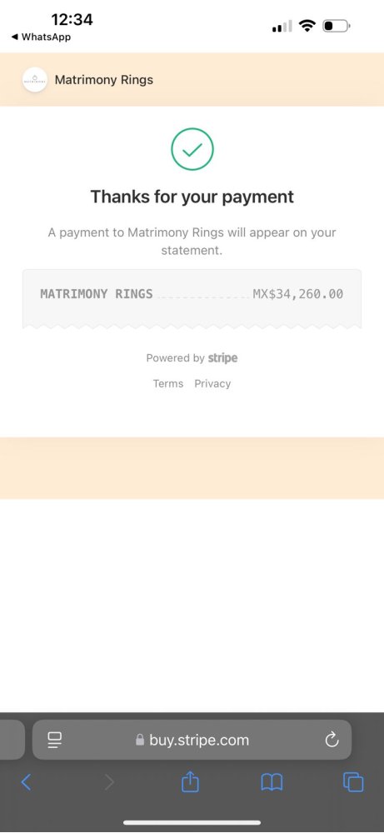384x833 pixels.
Task: Open the page reader menu icon
Action: point(55,740)
